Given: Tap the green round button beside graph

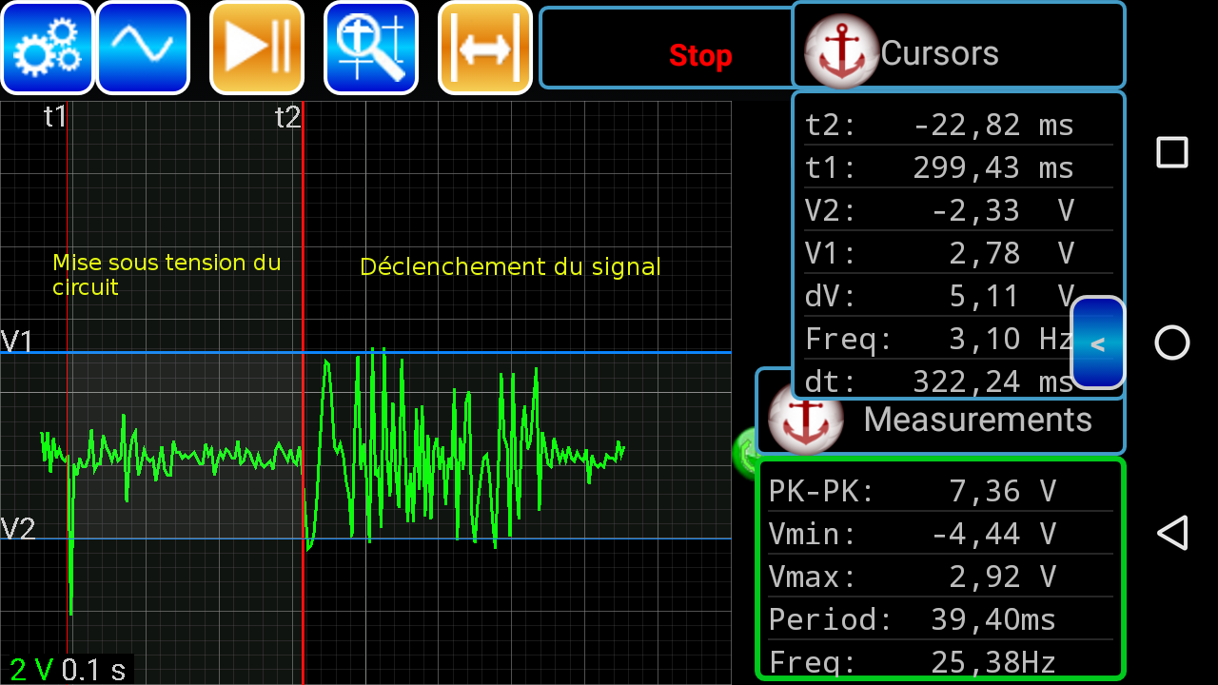Looking at the screenshot, I should point(744,453).
